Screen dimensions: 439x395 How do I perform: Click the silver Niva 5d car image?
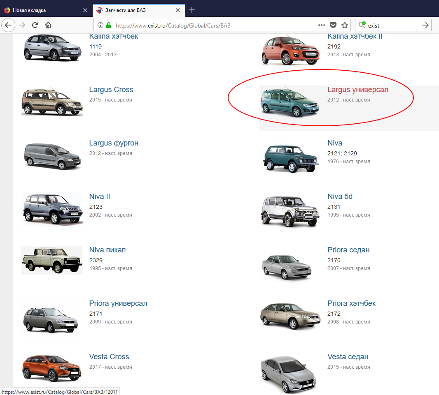pos(290,211)
